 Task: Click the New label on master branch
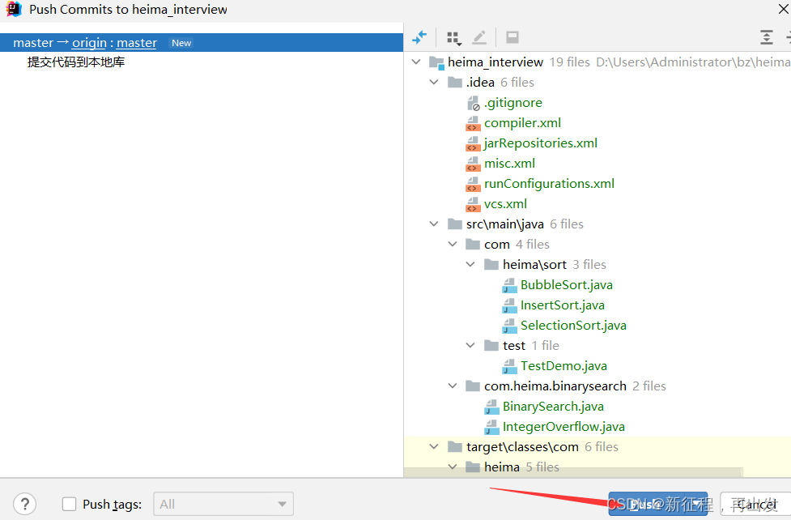tap(181, 43)
